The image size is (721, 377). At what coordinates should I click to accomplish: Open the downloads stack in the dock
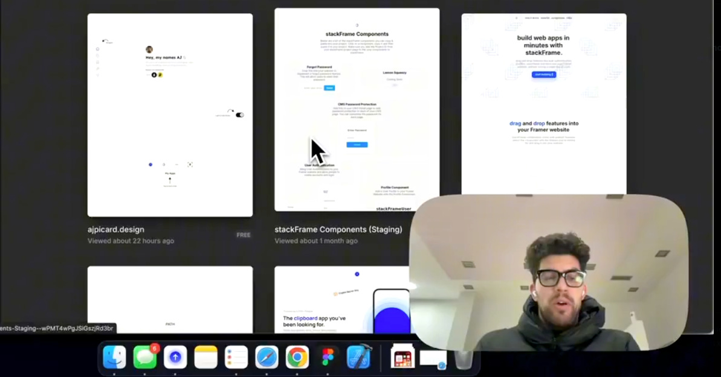coord(403,357)
